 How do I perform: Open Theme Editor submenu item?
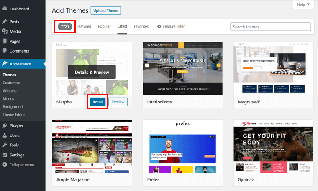pos(14,114)
